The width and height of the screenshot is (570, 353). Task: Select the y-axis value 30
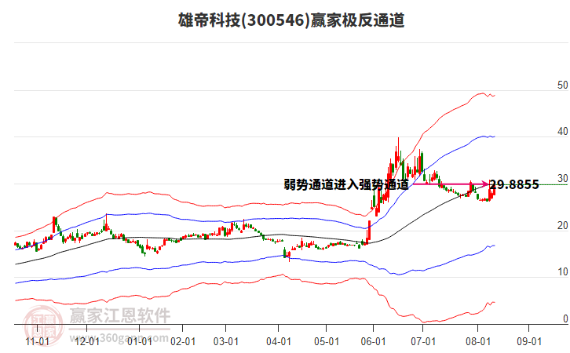(562, 179)
